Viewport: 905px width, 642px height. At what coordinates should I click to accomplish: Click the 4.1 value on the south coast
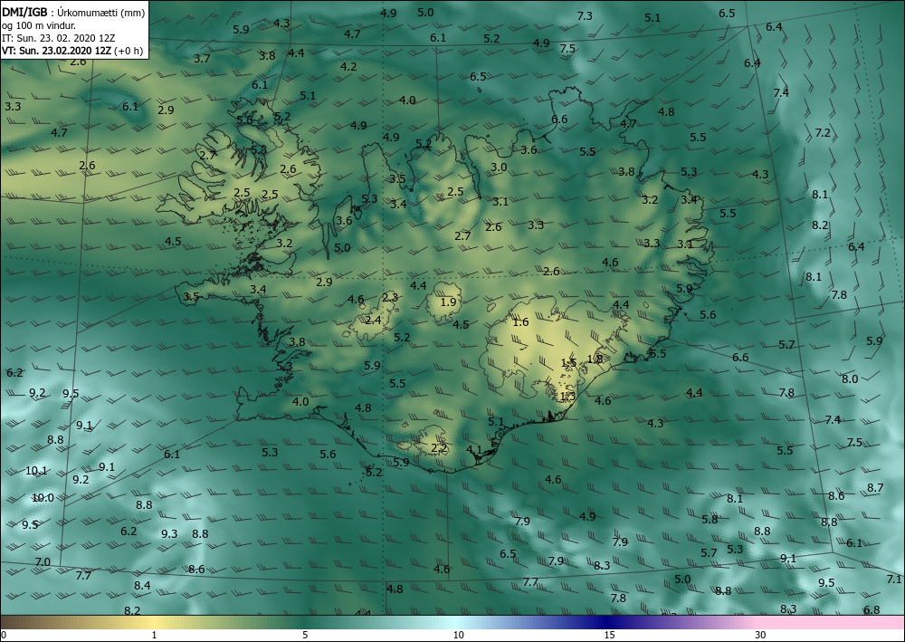(x=474, y=450)
